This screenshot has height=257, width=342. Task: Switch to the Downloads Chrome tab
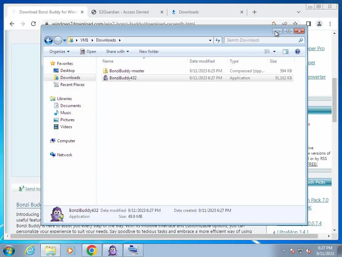click(x=189, y=12)
